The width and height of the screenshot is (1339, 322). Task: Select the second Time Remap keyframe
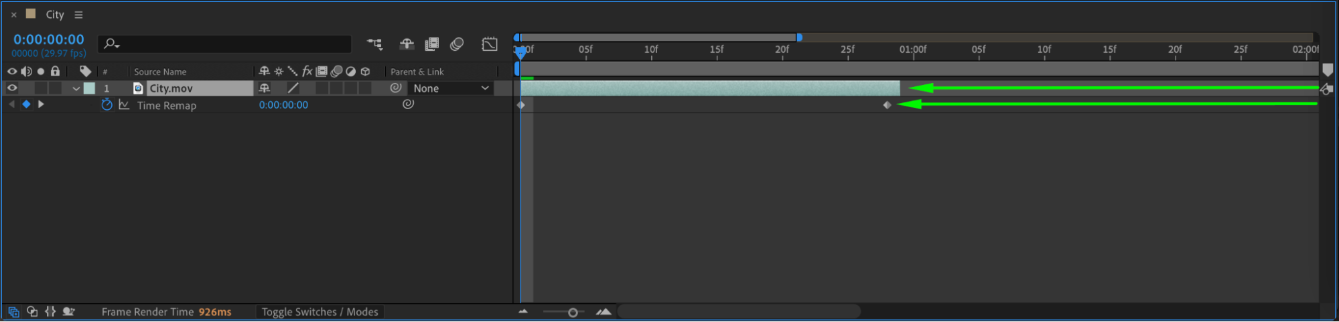[887, 105]
